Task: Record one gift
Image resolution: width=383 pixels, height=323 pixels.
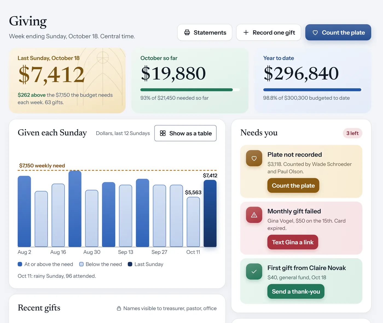Action: pos(269,33)
